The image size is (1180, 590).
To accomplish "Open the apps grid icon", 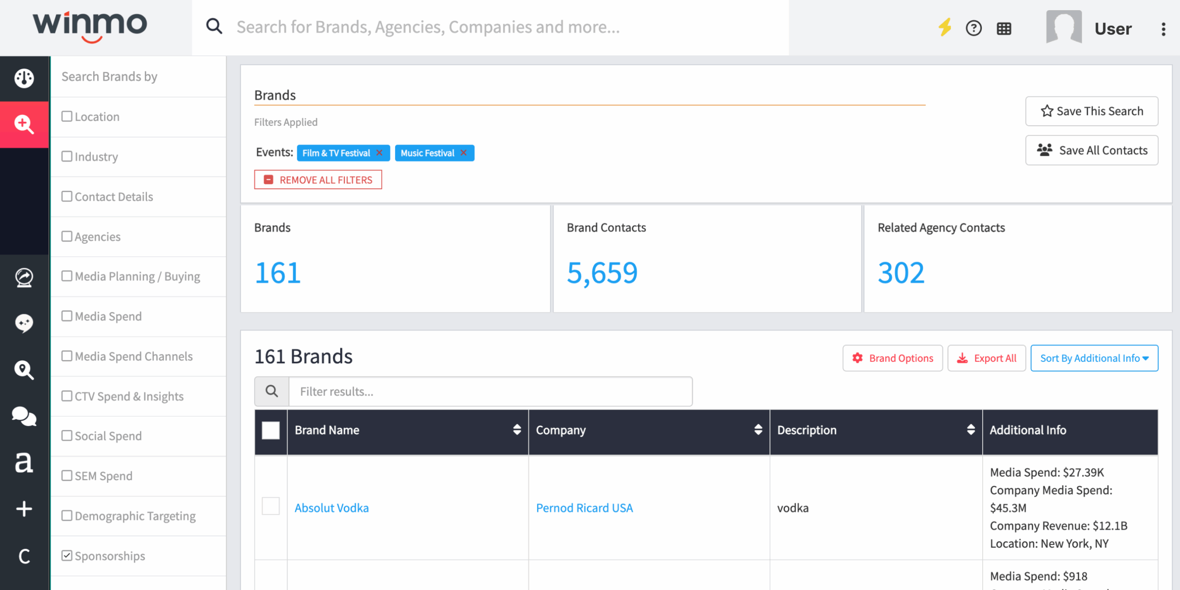I will pyautogui.click(x=1004, y=29).
